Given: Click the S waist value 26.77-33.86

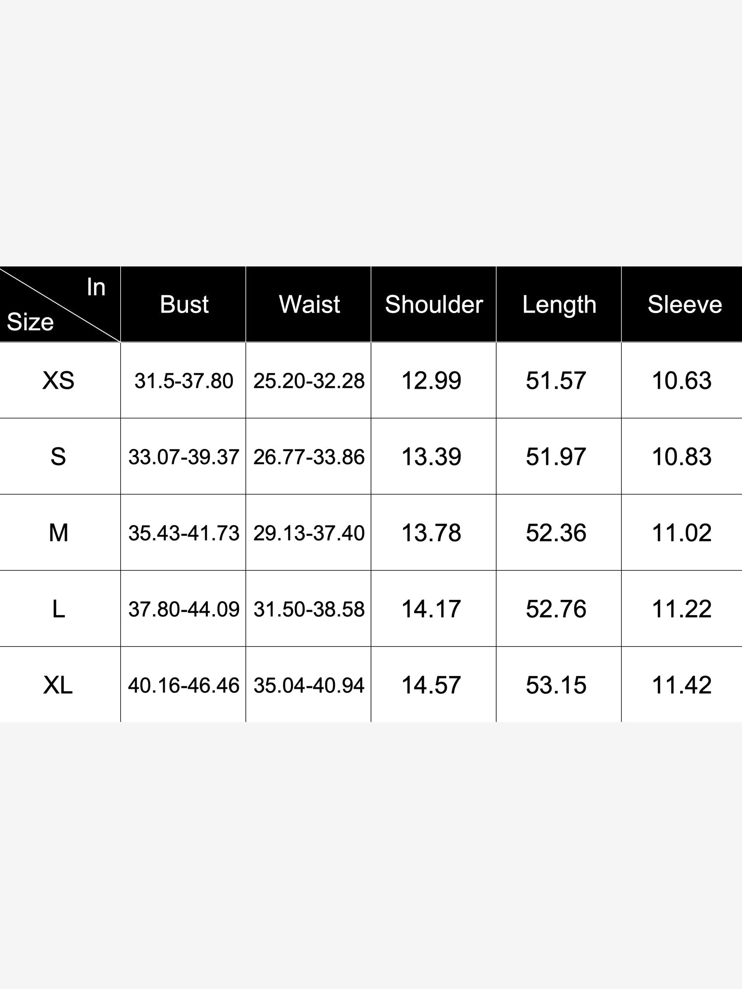Looking at the screenshot, I should pos(309,457).
